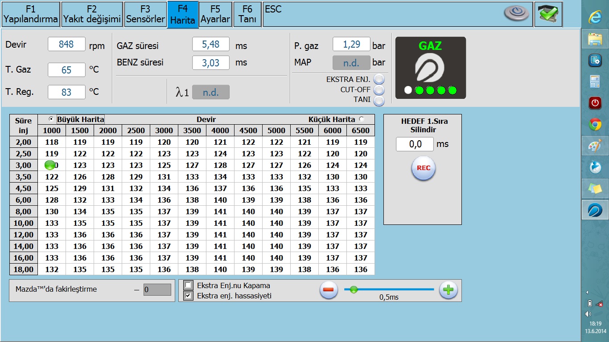Screen dimensions: 609x342
Task: Click cell 132 in row 18,00 column 1000
Action: pyautogui.click(x=52, y=269)
